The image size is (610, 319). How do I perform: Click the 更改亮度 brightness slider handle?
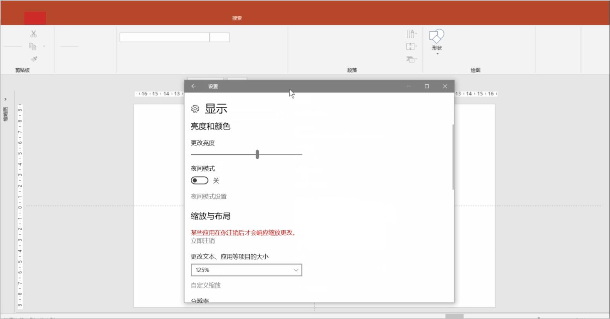pyautogui.click(x=257, y=154)
